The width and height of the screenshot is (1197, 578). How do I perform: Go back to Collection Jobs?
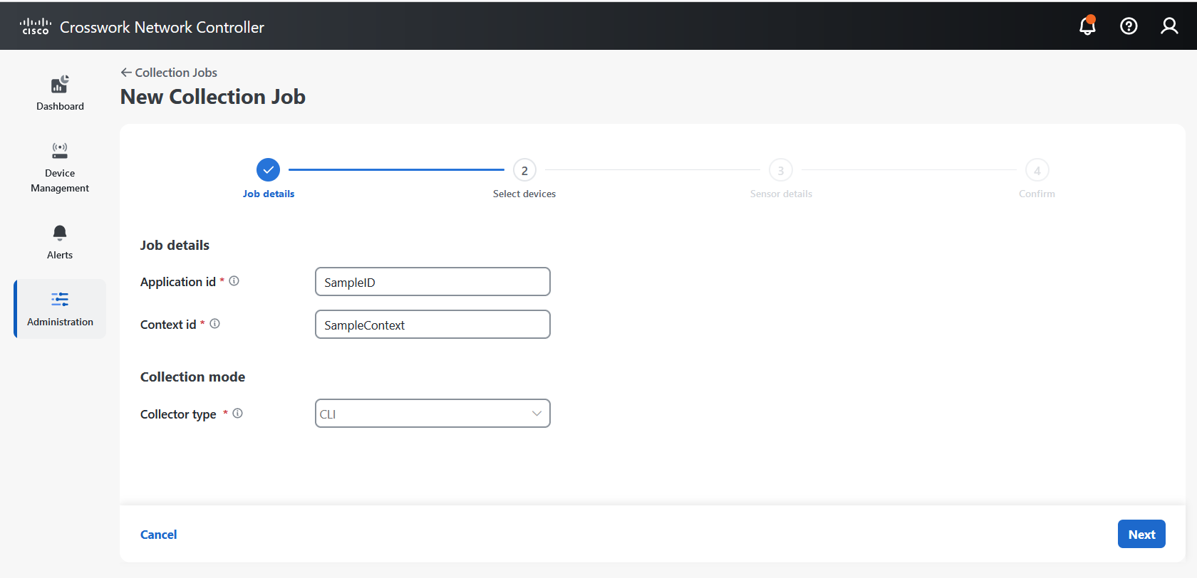(169, 73)
